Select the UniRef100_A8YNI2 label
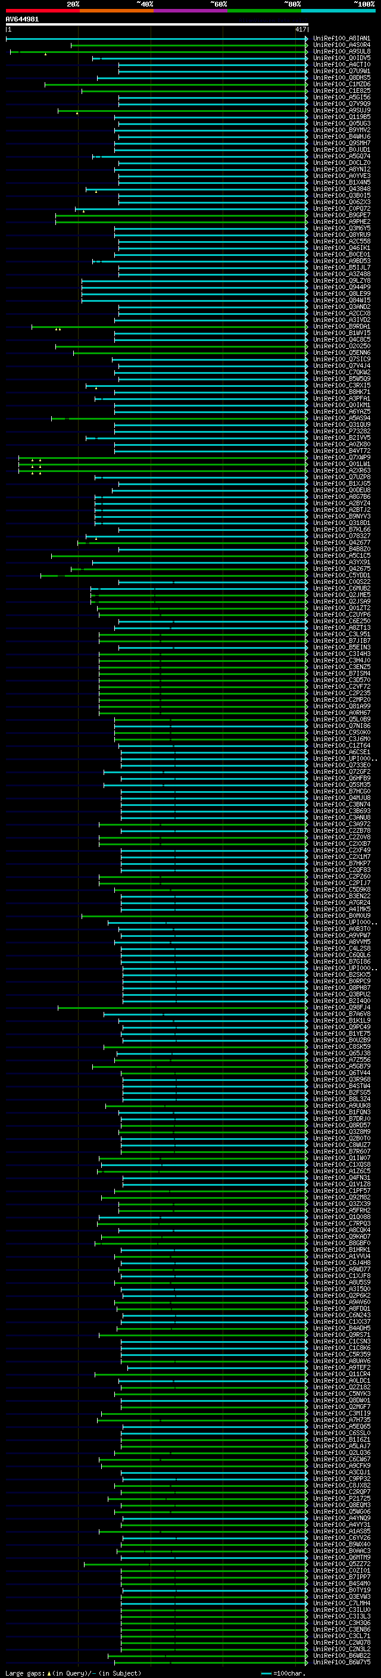The height and width of the screenshot is (1678, 381). tap(342, 170)
